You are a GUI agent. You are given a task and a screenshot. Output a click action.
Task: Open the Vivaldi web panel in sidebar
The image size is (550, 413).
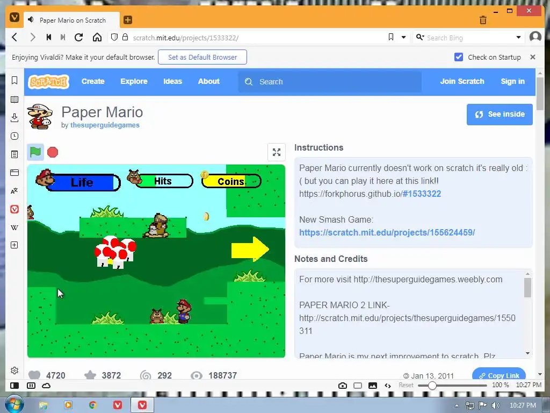pos(15,209)
